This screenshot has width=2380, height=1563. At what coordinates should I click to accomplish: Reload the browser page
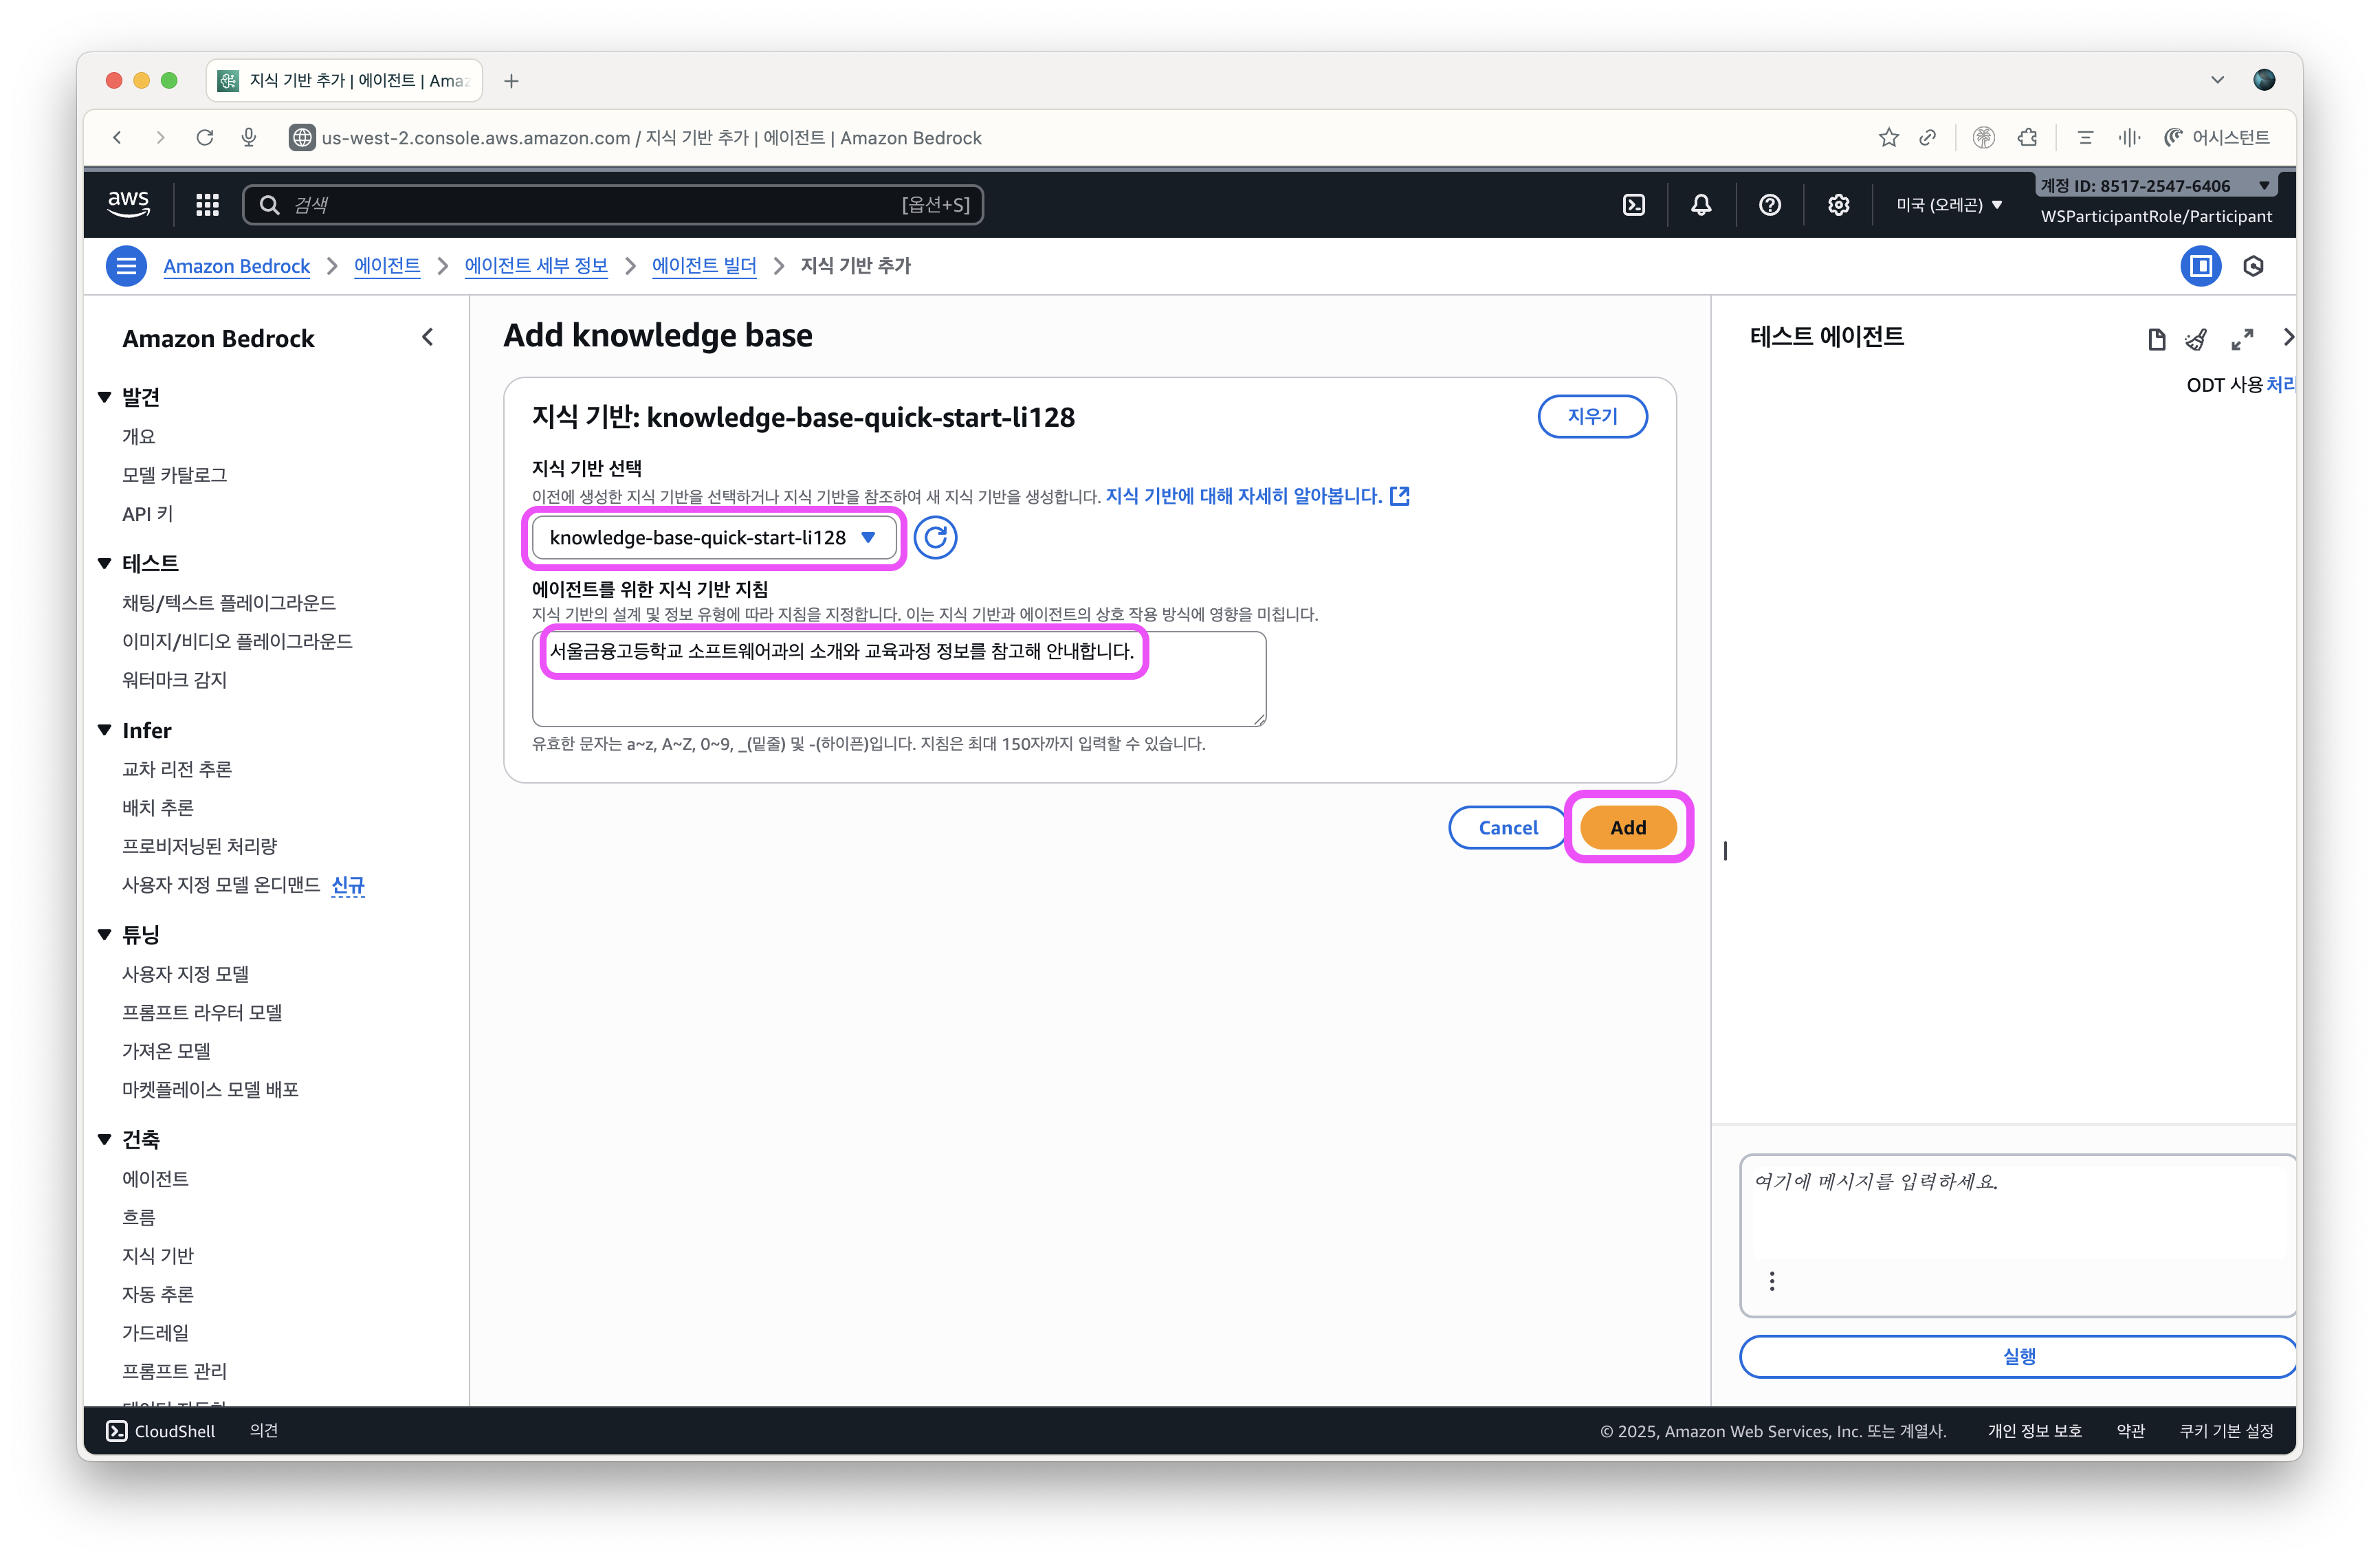(x=205, y=138)
